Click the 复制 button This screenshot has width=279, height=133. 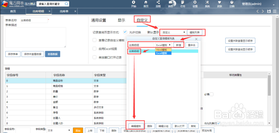click(x=193, y=126)
